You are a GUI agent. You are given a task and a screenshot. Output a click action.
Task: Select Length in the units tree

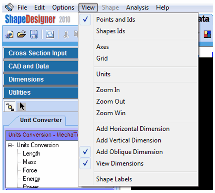pos(32,154)
